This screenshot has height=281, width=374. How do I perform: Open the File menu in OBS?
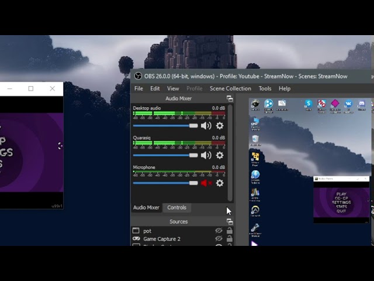pyautogui.click(x=138, y=88)
